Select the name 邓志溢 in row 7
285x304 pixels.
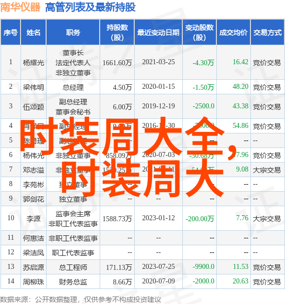[34, 170]
